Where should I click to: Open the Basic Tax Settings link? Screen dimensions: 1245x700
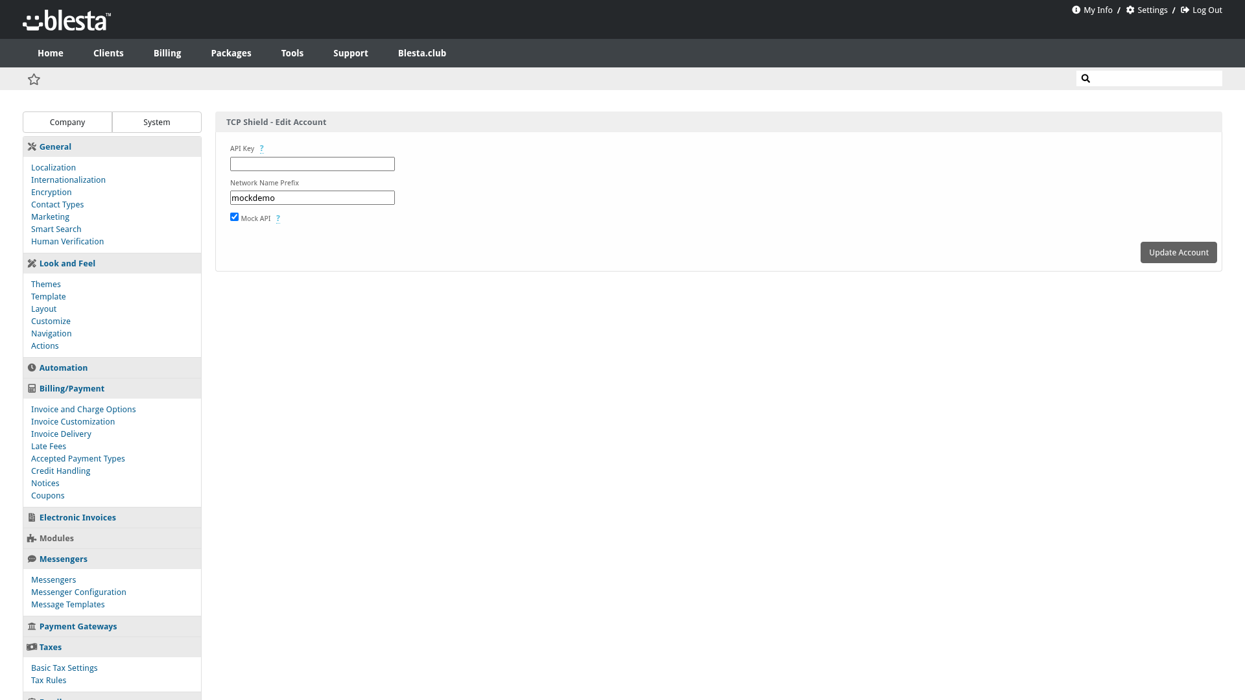pyautogui.click(x=64, y=668)
